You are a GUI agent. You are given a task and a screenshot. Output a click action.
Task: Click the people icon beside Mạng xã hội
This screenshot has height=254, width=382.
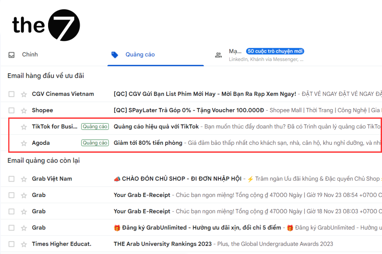pyautogui.click(x=218, y=55)
